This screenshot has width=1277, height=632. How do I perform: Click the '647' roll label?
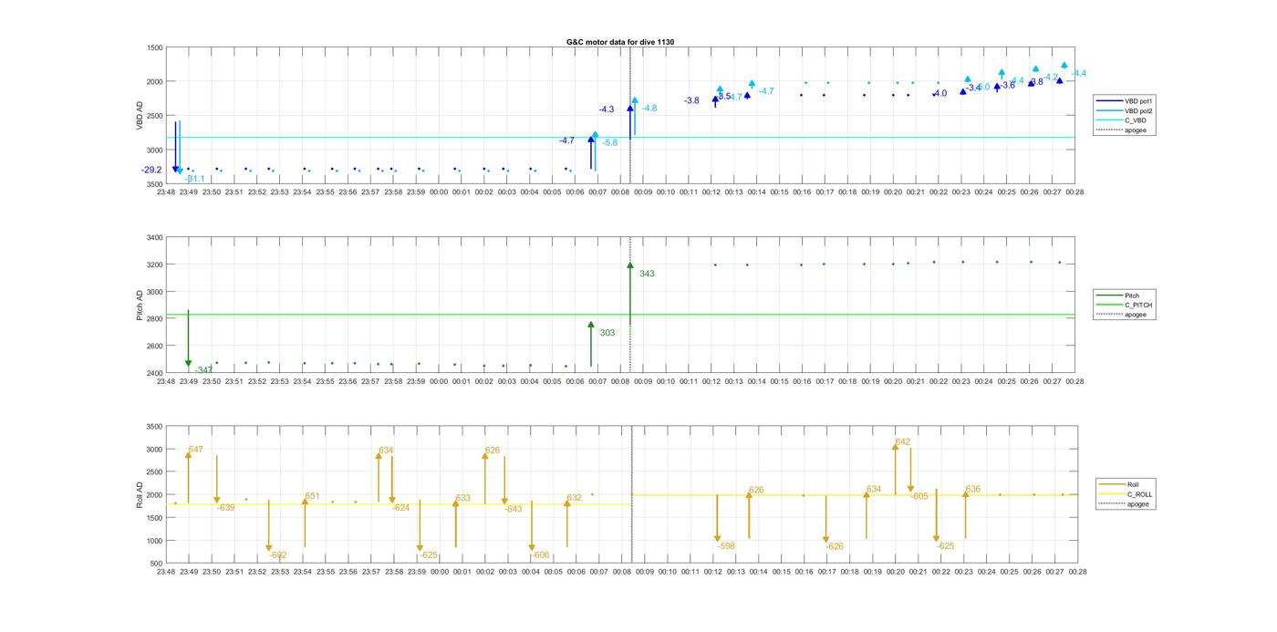[x=196, y=450]
